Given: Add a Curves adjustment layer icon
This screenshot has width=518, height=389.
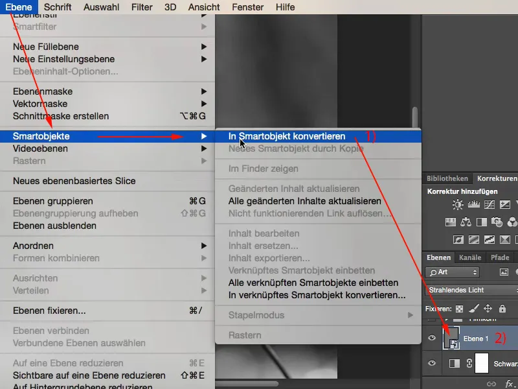Looking at the screenshot, I should 490,205.
